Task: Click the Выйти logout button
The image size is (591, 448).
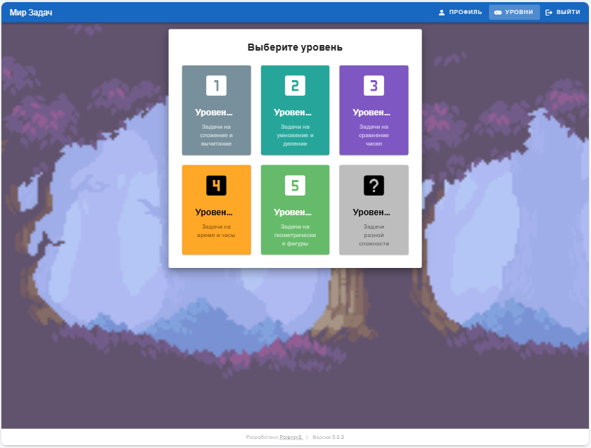Action: pyautogui.click(x=563, y=13)
